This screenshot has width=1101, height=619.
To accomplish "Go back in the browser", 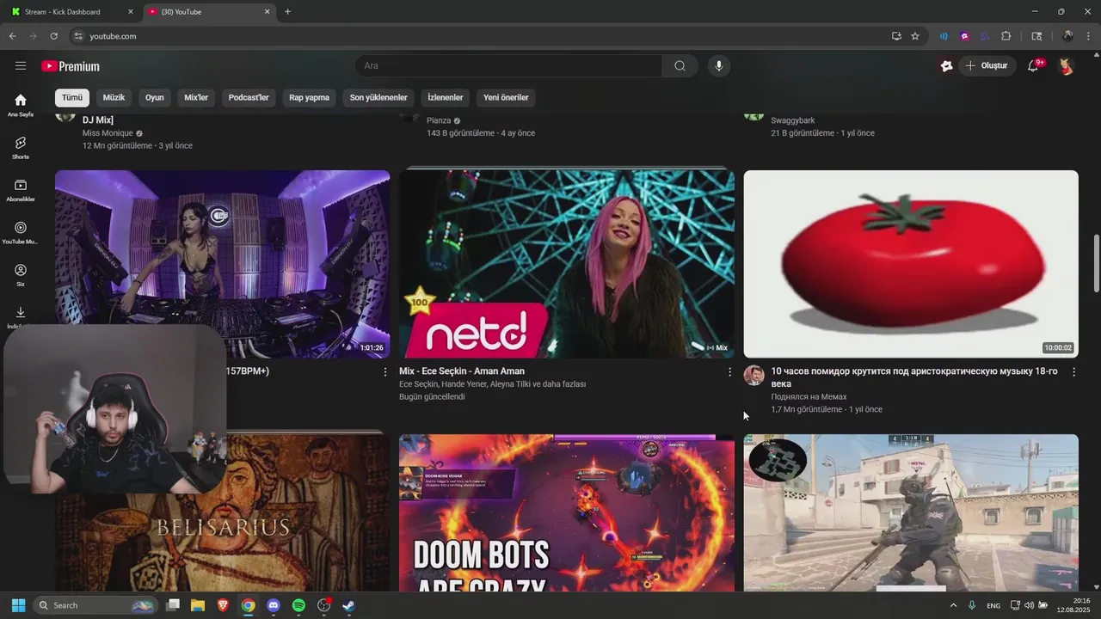I will coord(12,36).
